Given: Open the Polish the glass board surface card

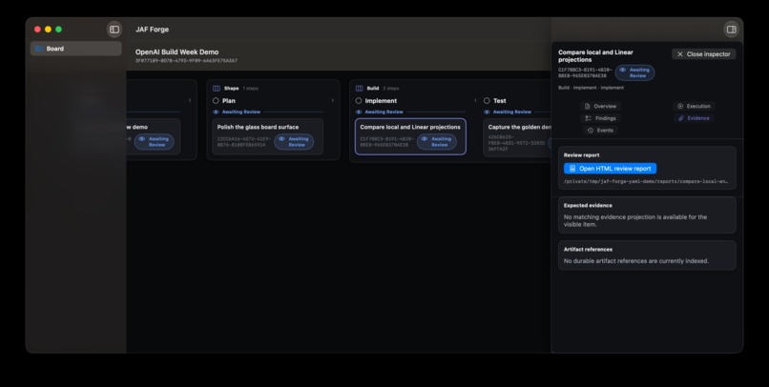Looking at the screenshot, I should (x=268, y=136).
